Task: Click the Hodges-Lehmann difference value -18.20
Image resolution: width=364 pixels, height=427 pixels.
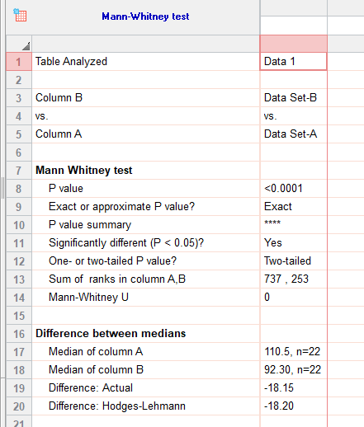Action: (293, 406)
